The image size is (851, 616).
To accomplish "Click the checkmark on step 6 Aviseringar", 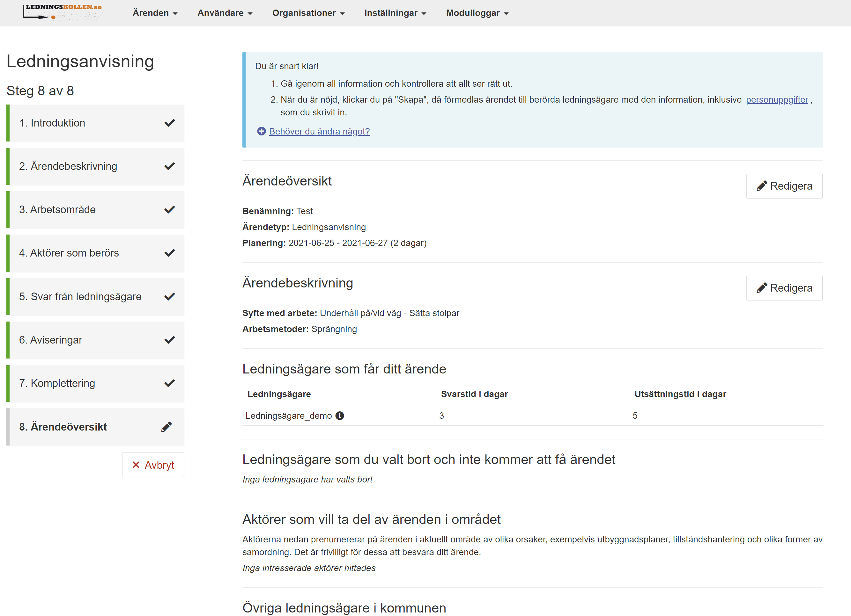I will (170, 340).
